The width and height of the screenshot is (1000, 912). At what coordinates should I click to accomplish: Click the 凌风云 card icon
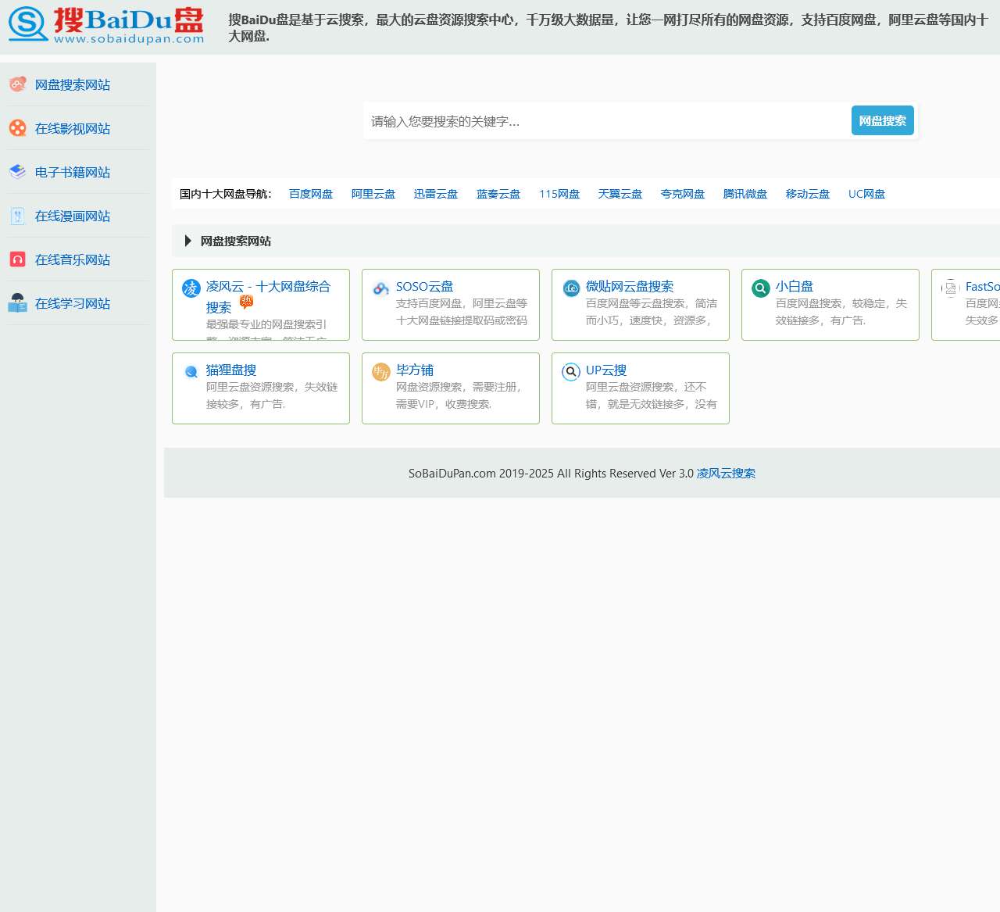pyautogui.click(x=191, y=288)
